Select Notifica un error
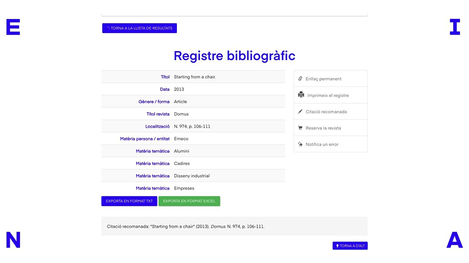This screenshot has width=469, height=263. [x=322, y=144]
